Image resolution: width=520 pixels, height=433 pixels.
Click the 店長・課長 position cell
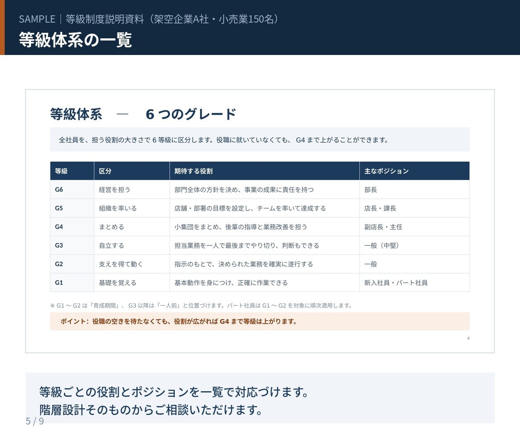click(414, 208)
